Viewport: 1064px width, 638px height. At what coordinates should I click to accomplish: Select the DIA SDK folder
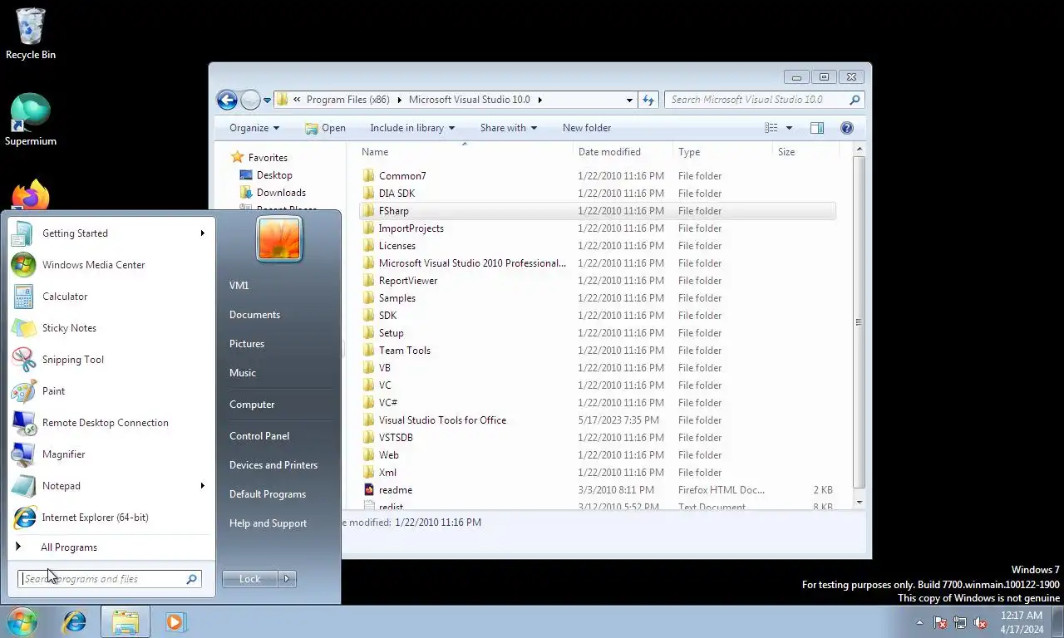coord(397,194)
